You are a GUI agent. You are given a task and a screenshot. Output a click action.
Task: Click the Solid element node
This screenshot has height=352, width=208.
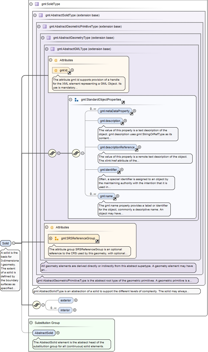click(6, 243)
